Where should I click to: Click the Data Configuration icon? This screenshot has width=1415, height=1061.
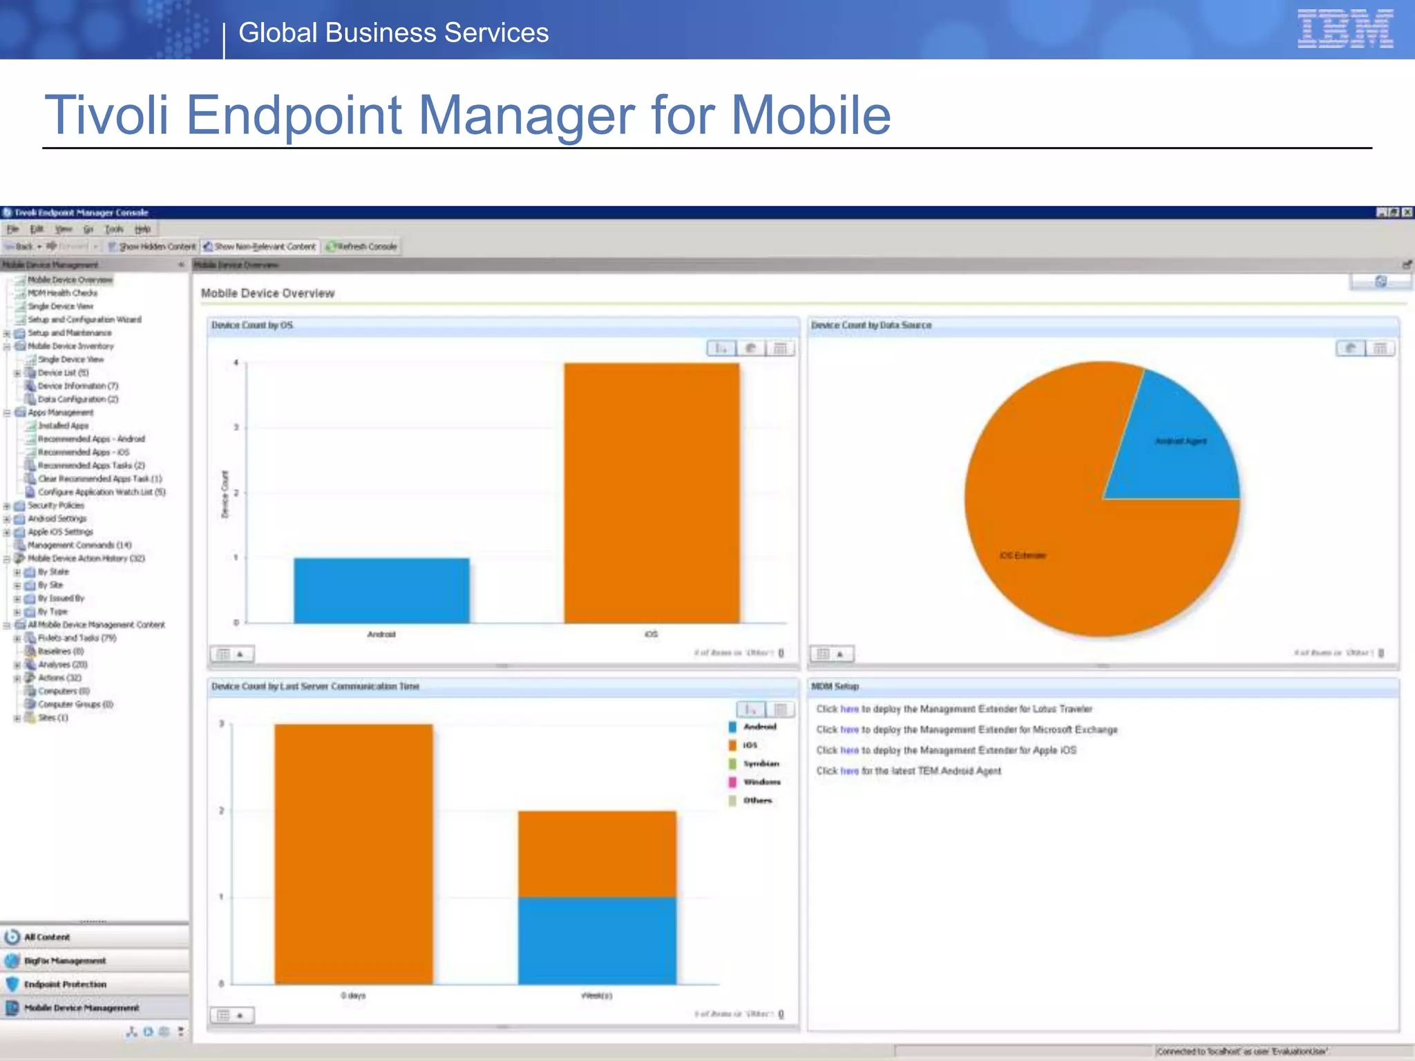(x=30, y=399)
